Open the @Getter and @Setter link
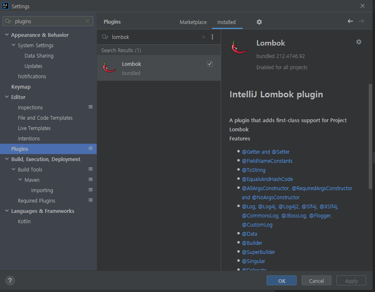Viewport: 375px width, 292px height. [265, 152]
